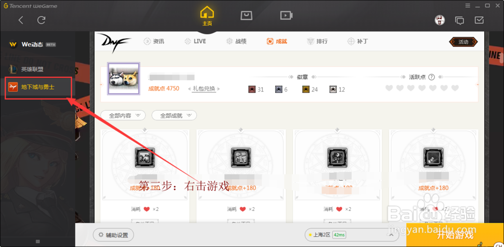Switch to the 资讯 tab

pos(154,41)
